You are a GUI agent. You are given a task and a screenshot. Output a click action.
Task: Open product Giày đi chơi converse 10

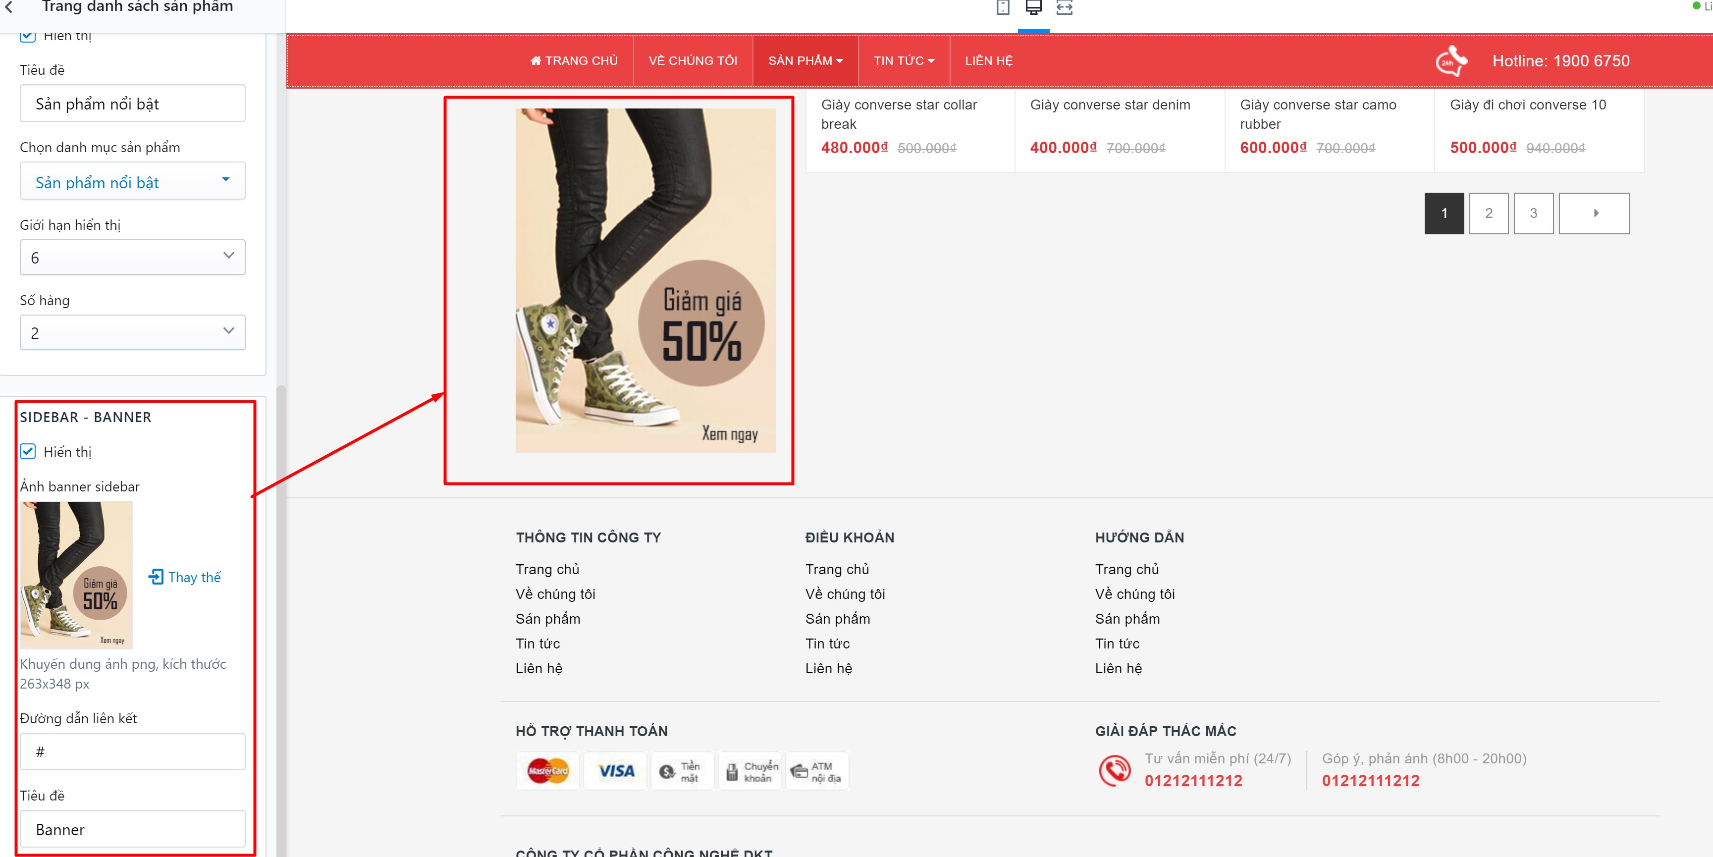point(1527,105)
